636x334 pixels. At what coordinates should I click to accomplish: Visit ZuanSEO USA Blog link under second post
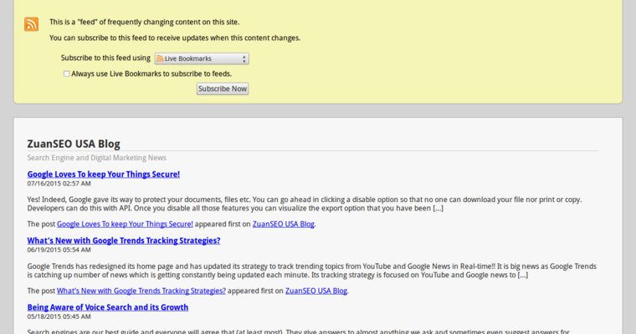(x=315, y=291)
